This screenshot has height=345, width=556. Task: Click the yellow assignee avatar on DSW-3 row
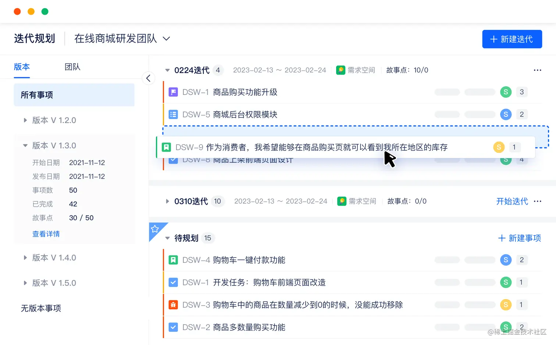point(506,305)
